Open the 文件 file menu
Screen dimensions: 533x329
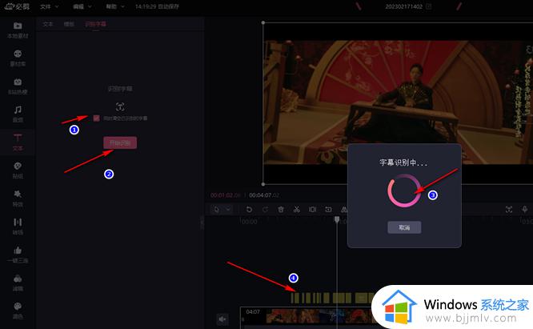(50, 6)
